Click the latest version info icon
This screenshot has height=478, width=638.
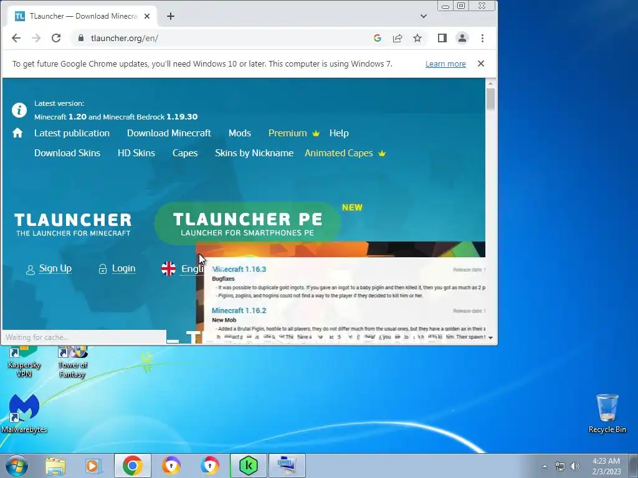click(x=19, y=110)
